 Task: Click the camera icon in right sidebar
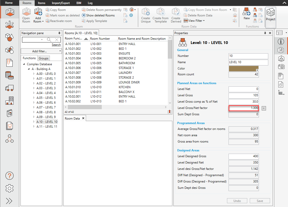281,67
